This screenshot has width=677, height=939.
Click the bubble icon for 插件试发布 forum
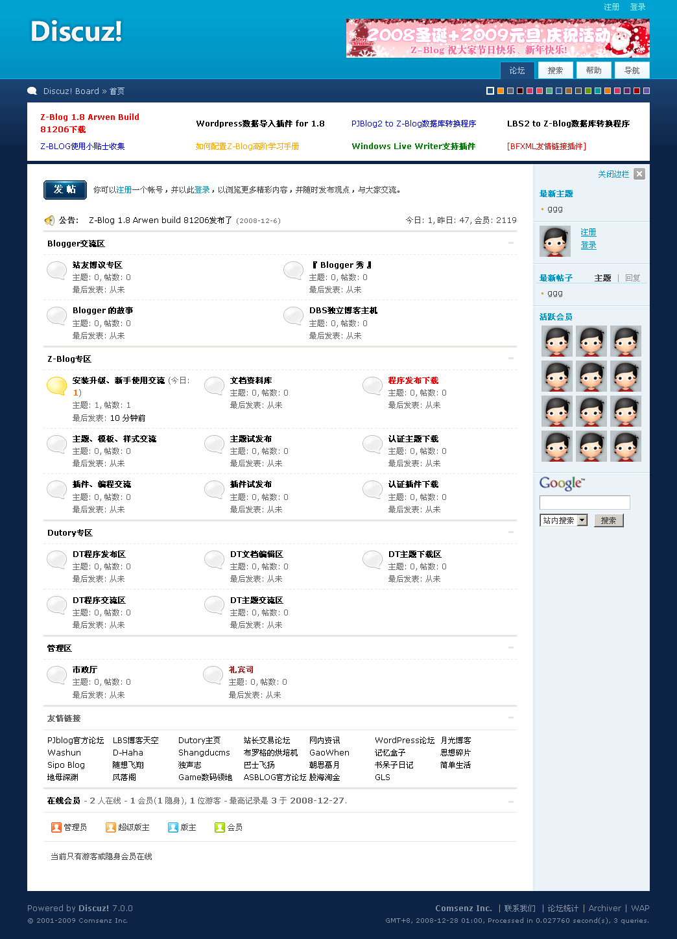click(215, 490)
